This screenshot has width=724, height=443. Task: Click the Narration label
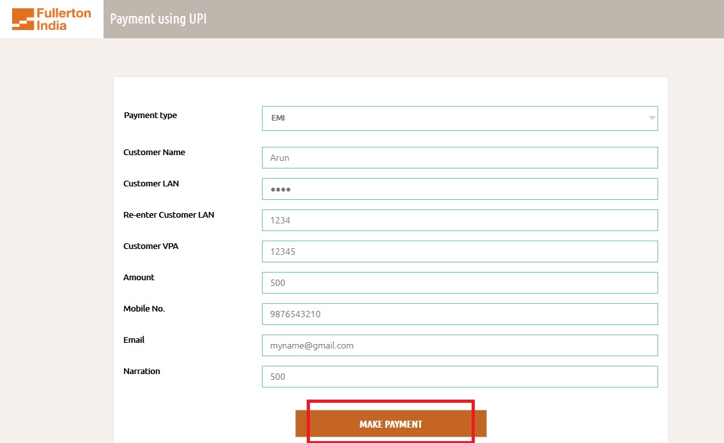(141, 372)
